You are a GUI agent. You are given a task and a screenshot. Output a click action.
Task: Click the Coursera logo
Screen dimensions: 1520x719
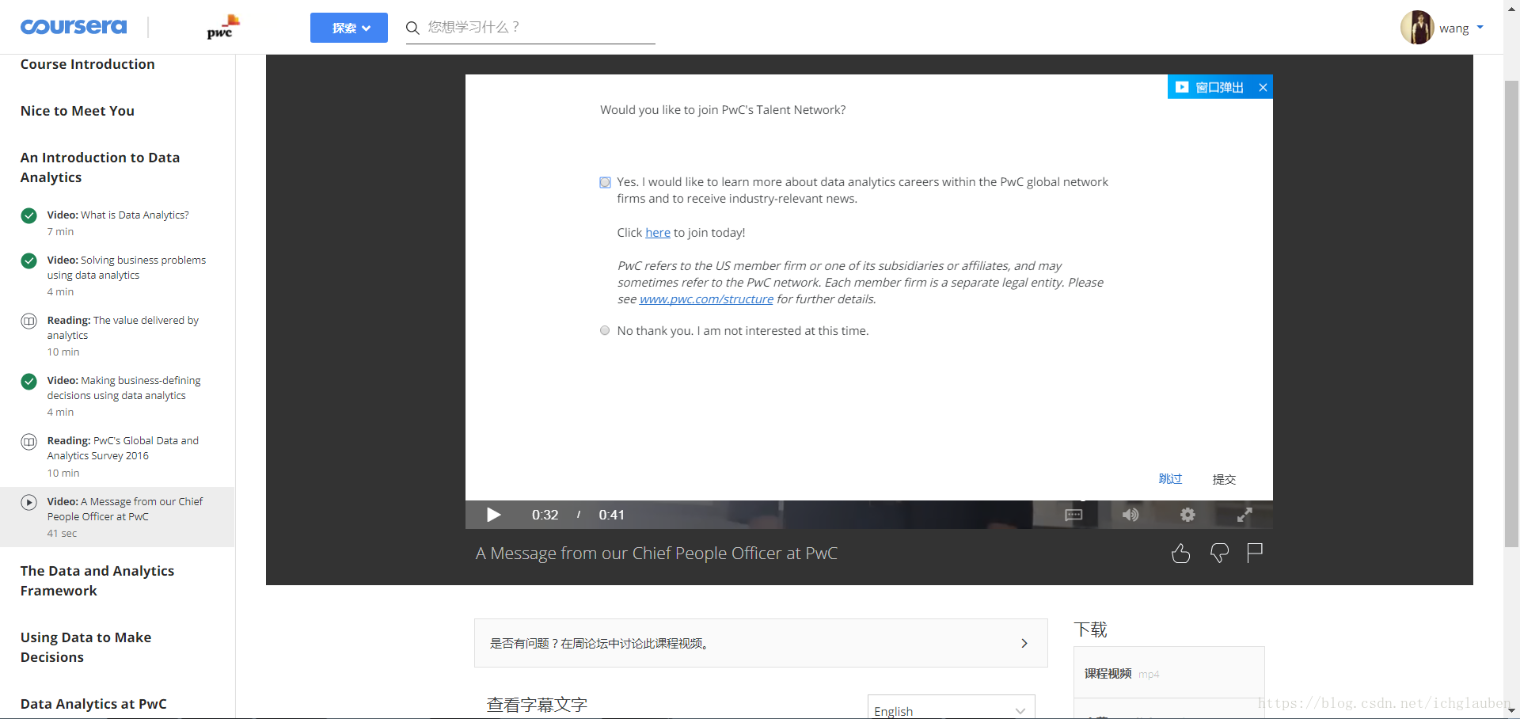click(x=74, y=27)
